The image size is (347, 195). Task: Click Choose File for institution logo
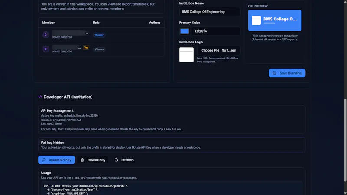(210, 50)
